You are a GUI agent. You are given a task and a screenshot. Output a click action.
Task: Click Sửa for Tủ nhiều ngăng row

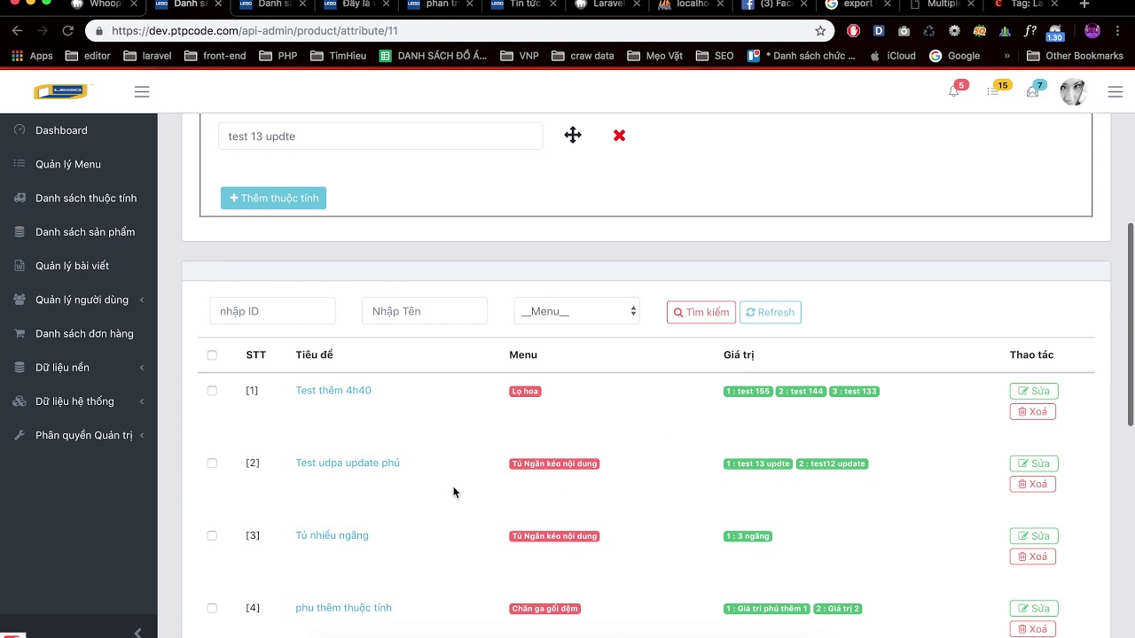pyautogui.click(x=1034, y=536)
